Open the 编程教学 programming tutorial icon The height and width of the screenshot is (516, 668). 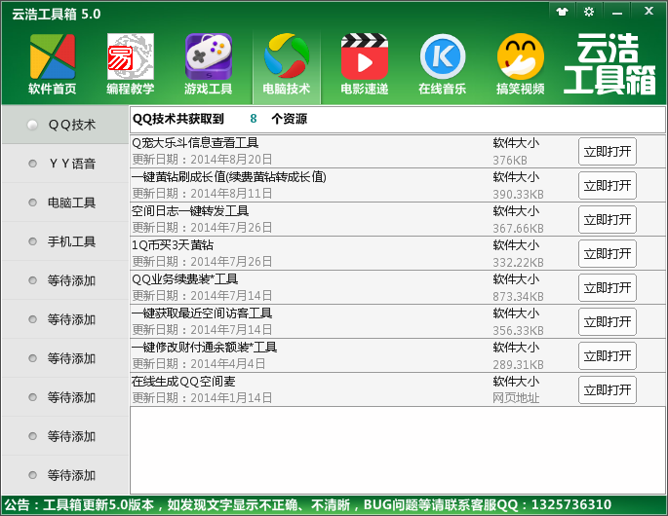[131, 64]
